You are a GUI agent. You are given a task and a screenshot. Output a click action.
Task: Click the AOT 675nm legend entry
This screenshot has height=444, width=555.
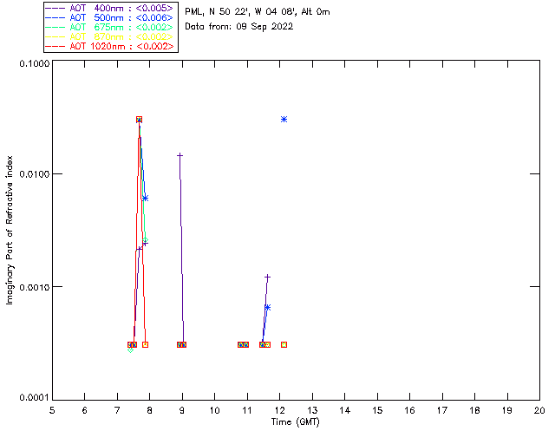coord(109,27)
